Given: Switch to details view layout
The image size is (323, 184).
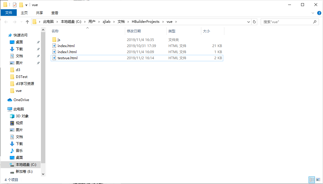Looking at the screenshot, I should click(312, 180).
